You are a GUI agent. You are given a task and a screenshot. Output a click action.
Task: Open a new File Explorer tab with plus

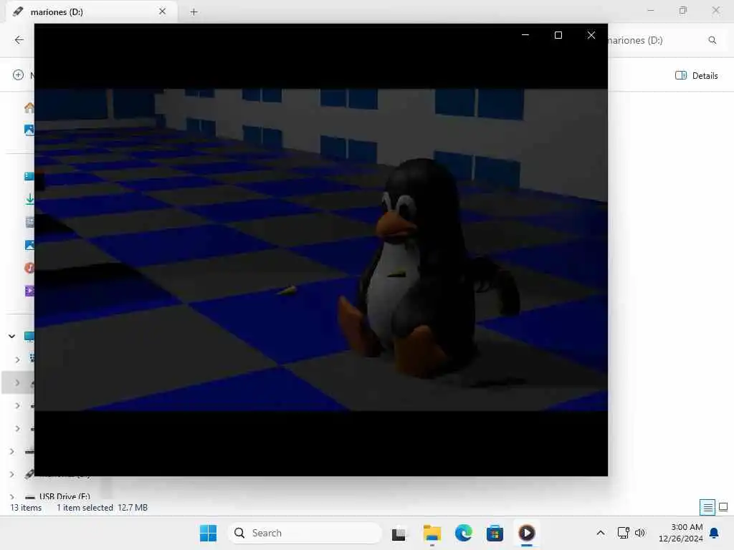[x=194, y=12]
